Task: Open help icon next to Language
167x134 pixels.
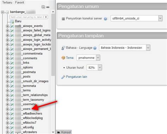Action: (x=95, y=48)
